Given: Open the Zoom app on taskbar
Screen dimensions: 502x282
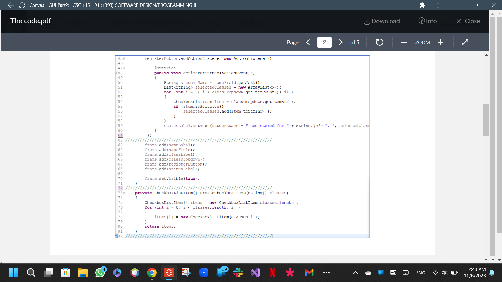Looking at the screenshot, I should [204, 273].
